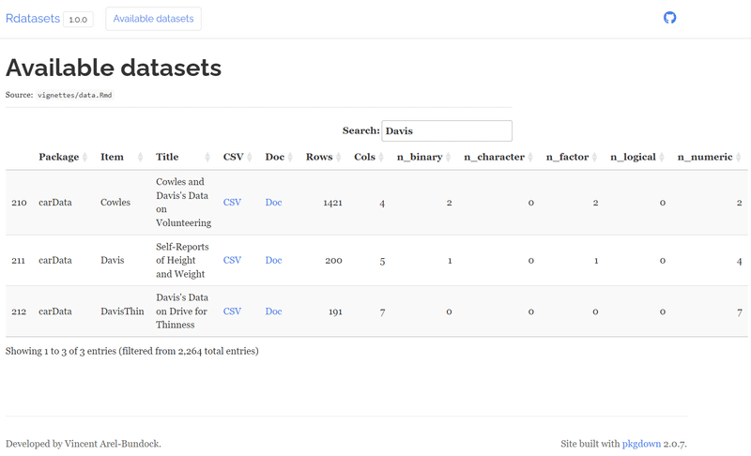Sort table by CSV column
Viewport: 751px width, 456px height.
point(232,157)
